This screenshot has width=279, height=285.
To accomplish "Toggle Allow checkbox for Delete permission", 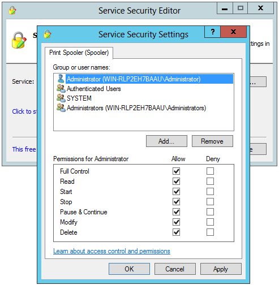I will pyautogui.click(x=176, y=232).
